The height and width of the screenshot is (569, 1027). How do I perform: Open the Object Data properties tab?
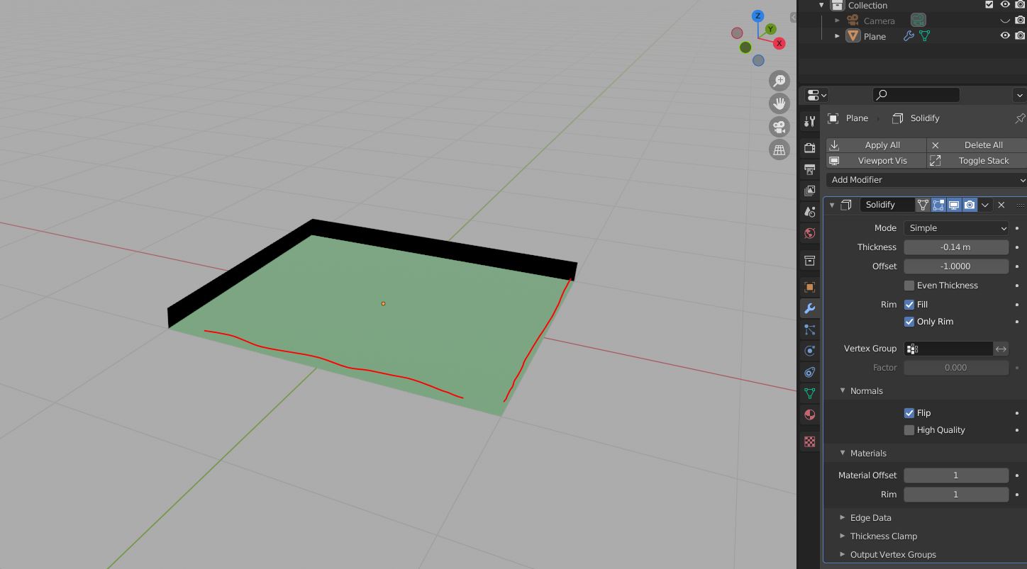[809, 393]
